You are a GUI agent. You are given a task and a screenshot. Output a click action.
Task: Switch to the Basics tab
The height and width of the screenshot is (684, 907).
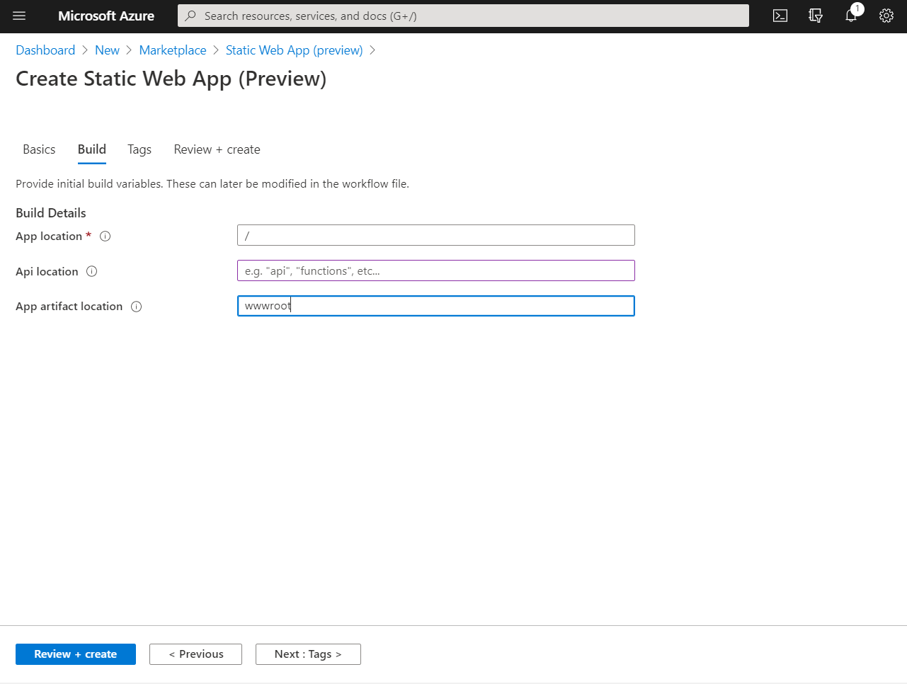point(39,149)
